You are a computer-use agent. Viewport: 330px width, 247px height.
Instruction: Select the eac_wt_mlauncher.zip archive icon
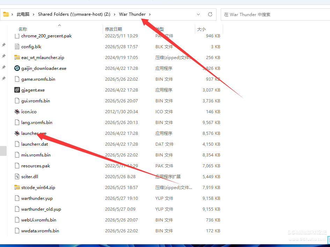point(17,58)
